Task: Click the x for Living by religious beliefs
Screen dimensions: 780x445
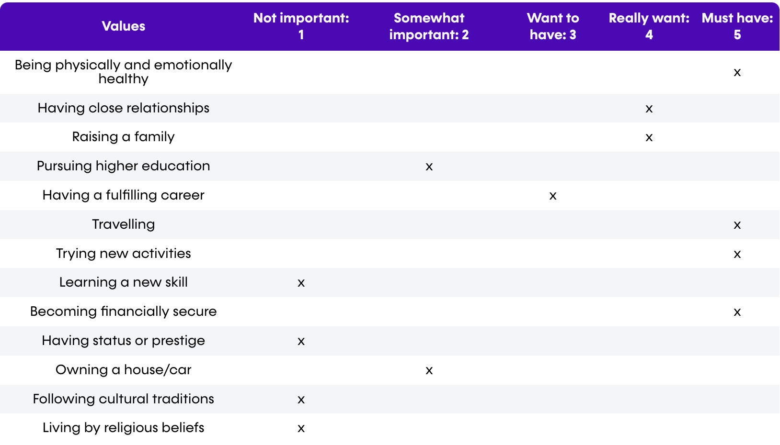Action: 301,429
